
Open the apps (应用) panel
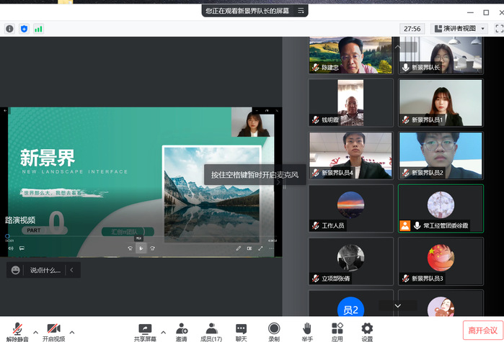pos(337,328)
